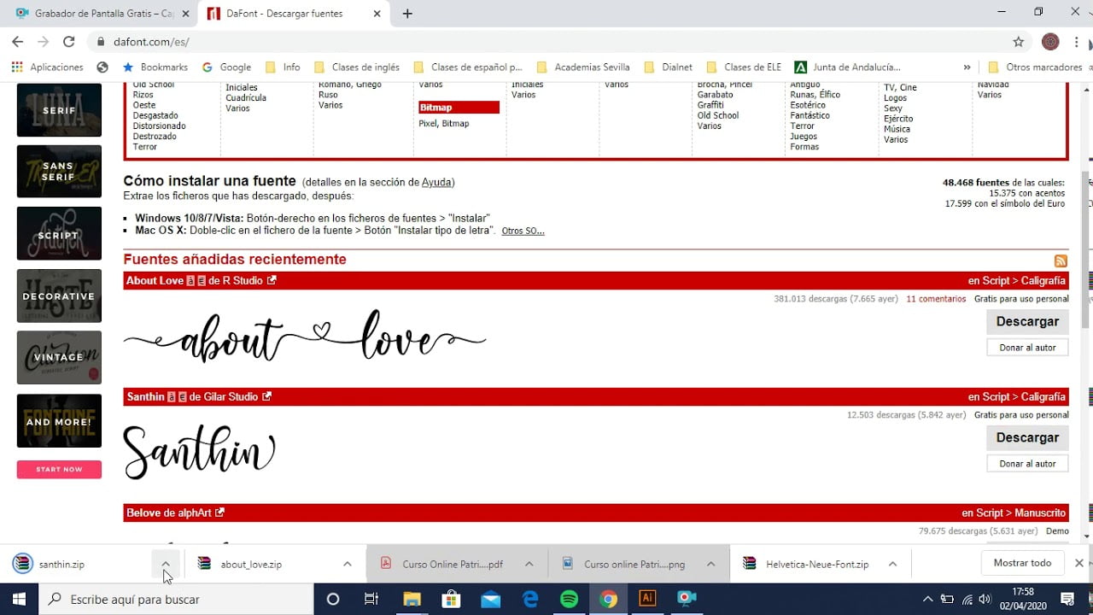Open Otros marcadores folder

tap(1034, 67)
